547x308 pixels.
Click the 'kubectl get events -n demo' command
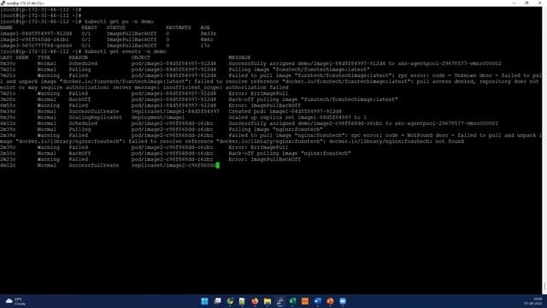tap(126, 51)
